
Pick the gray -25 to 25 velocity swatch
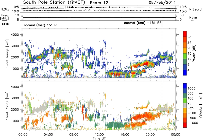(185, 105)
